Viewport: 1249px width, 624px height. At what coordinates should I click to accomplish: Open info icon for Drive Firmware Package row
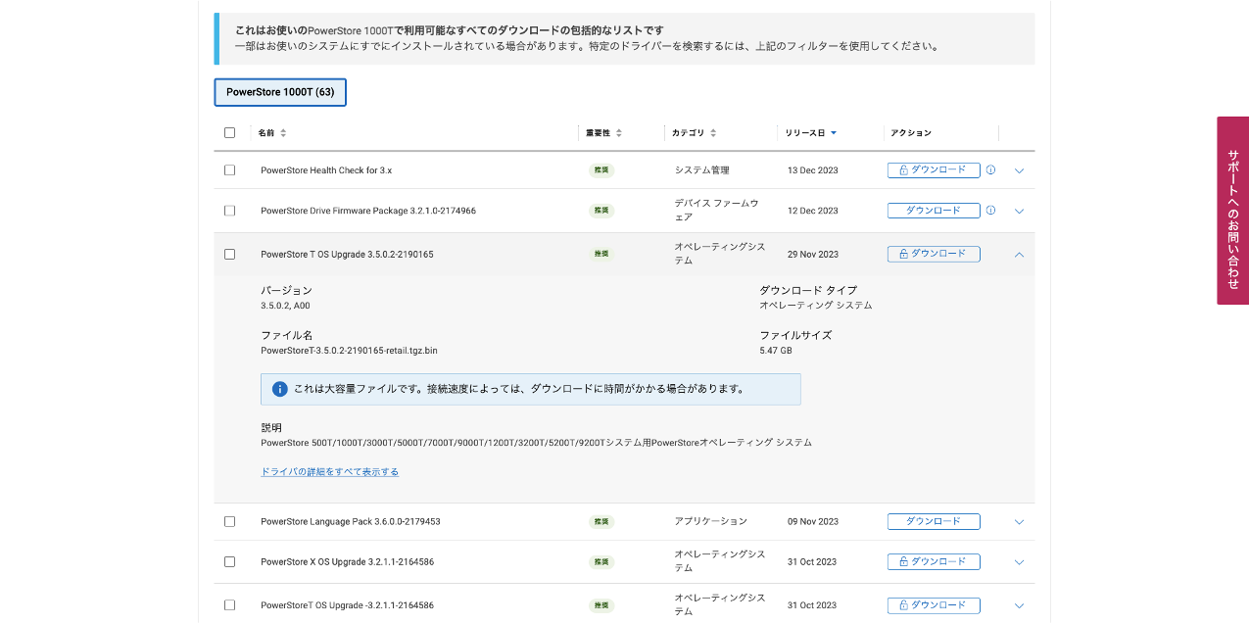[x=990, y=210]
